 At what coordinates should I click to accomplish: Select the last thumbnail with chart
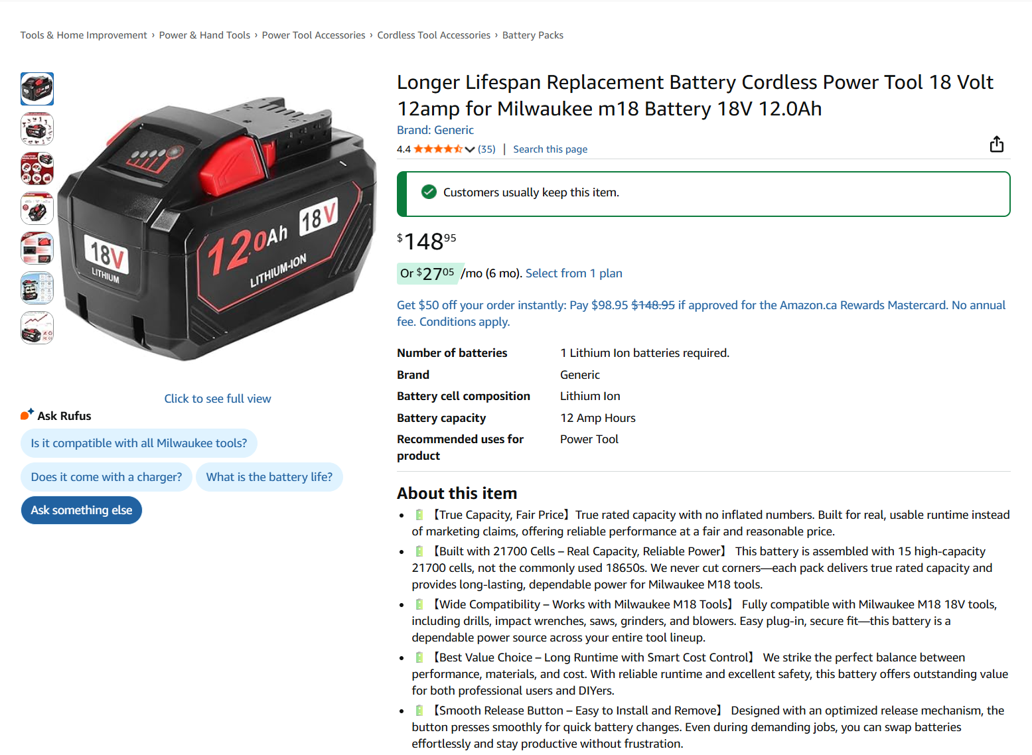[37, 328]
